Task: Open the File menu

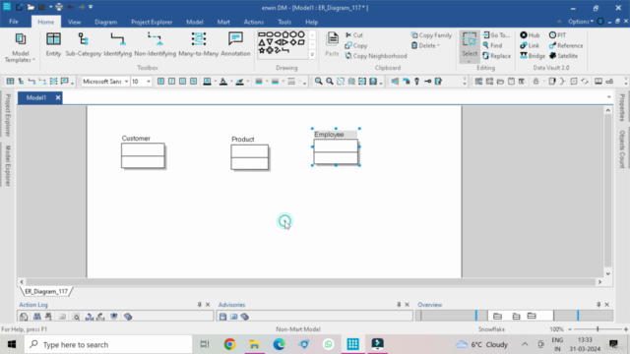Action: (x=14, y=22)
